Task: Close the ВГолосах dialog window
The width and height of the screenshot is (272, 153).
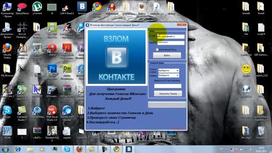Action: pyautogui.click(x=181, y=25)
